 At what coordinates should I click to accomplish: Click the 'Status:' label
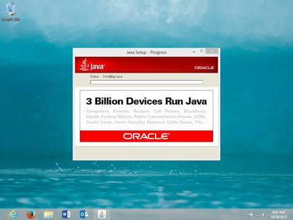coord(95,76)
